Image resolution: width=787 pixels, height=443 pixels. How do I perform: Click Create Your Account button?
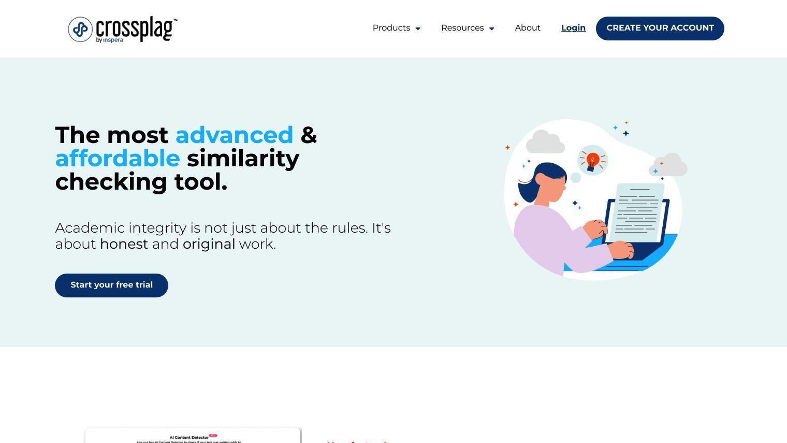[x=660, y=28]
